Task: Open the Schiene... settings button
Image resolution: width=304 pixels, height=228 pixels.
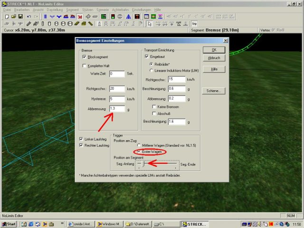Action: (x=214, y=91)
